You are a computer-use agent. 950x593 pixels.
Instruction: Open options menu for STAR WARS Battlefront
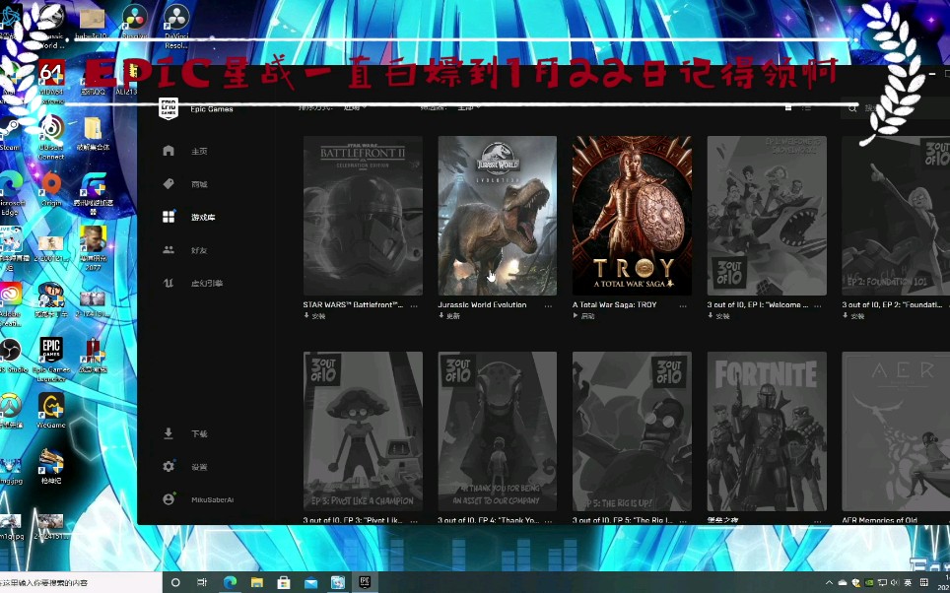pos(414,306)
